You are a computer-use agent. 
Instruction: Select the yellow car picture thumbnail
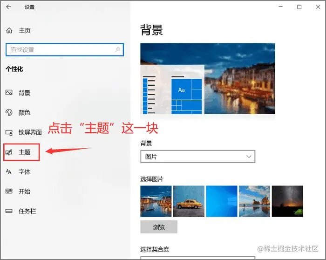pyautogui.click(x=189, y=201)
